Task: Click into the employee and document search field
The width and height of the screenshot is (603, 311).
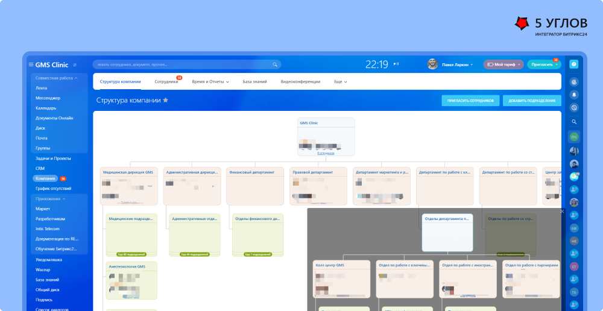Action: pos(181,64)
